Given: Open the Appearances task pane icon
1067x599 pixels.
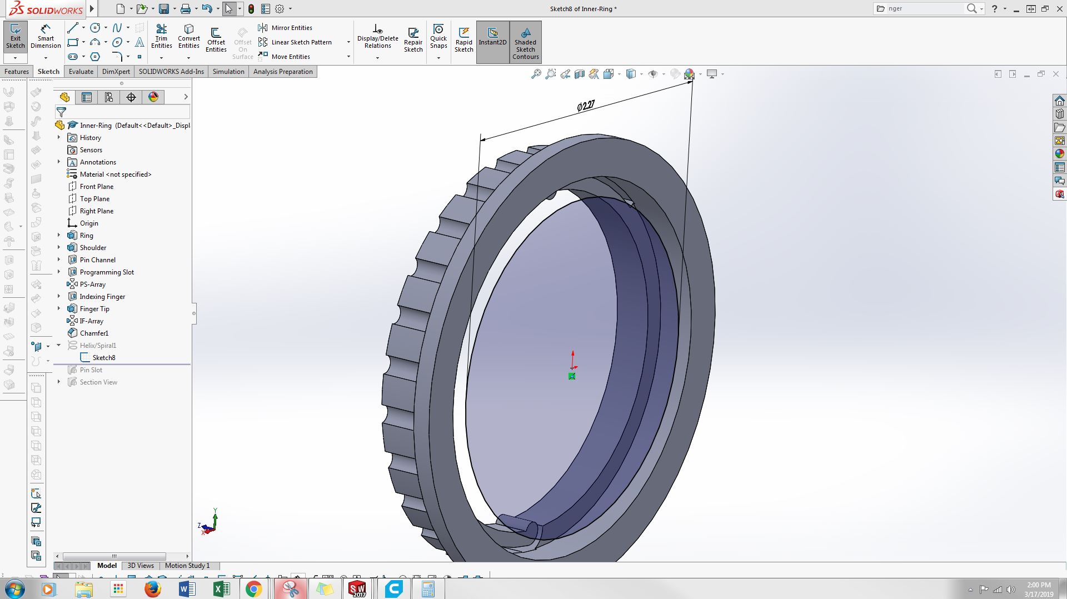Looking at the screenshot, I should pos(1060,154).
